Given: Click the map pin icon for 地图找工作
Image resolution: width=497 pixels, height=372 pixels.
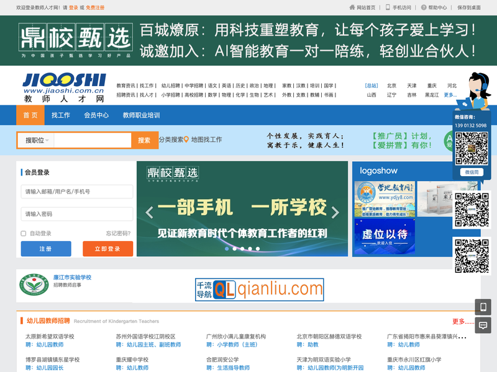Looking at the screenshot, I should [186, 139].
